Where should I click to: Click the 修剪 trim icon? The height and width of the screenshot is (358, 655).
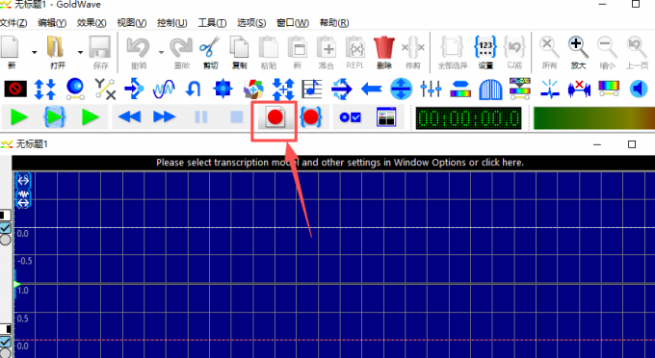412,47
